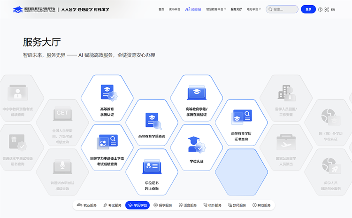Image resolution: width=352 pixels, height=218 pixels.
Task: Select 高等教育学籍/学历在线验证 icon
Action: point(196,93)
